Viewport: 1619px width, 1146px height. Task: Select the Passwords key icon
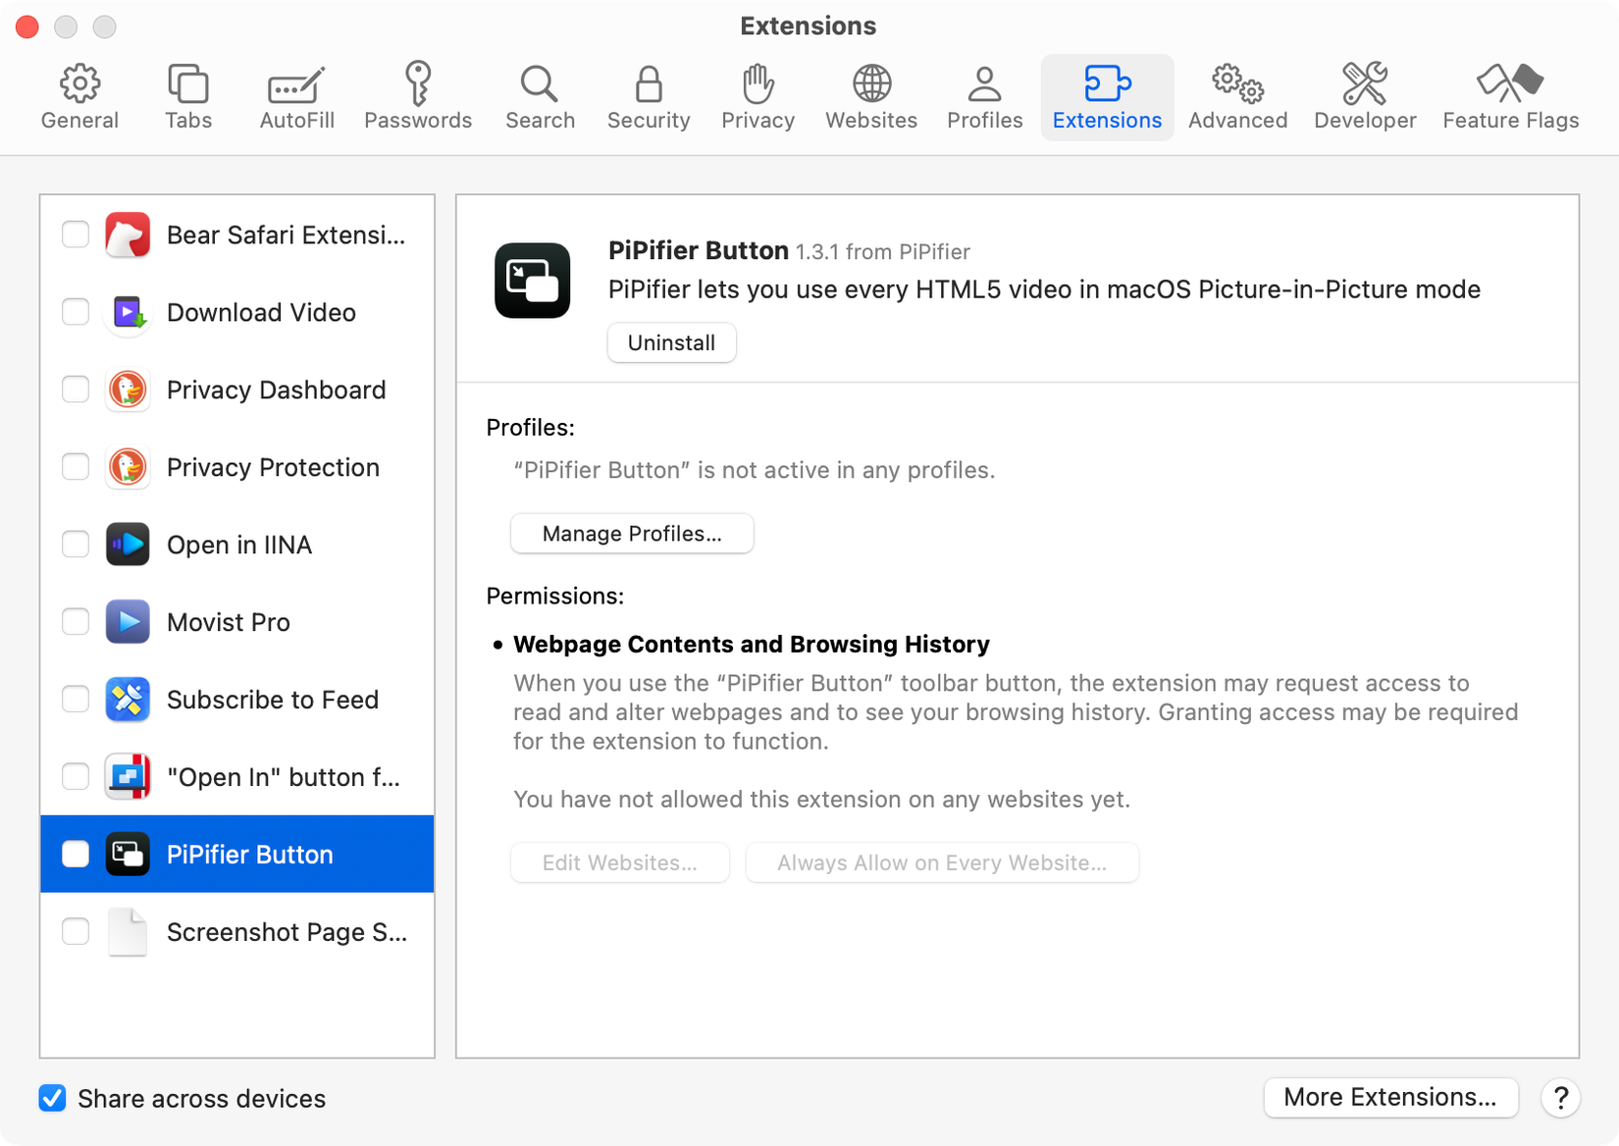point(418,93)
